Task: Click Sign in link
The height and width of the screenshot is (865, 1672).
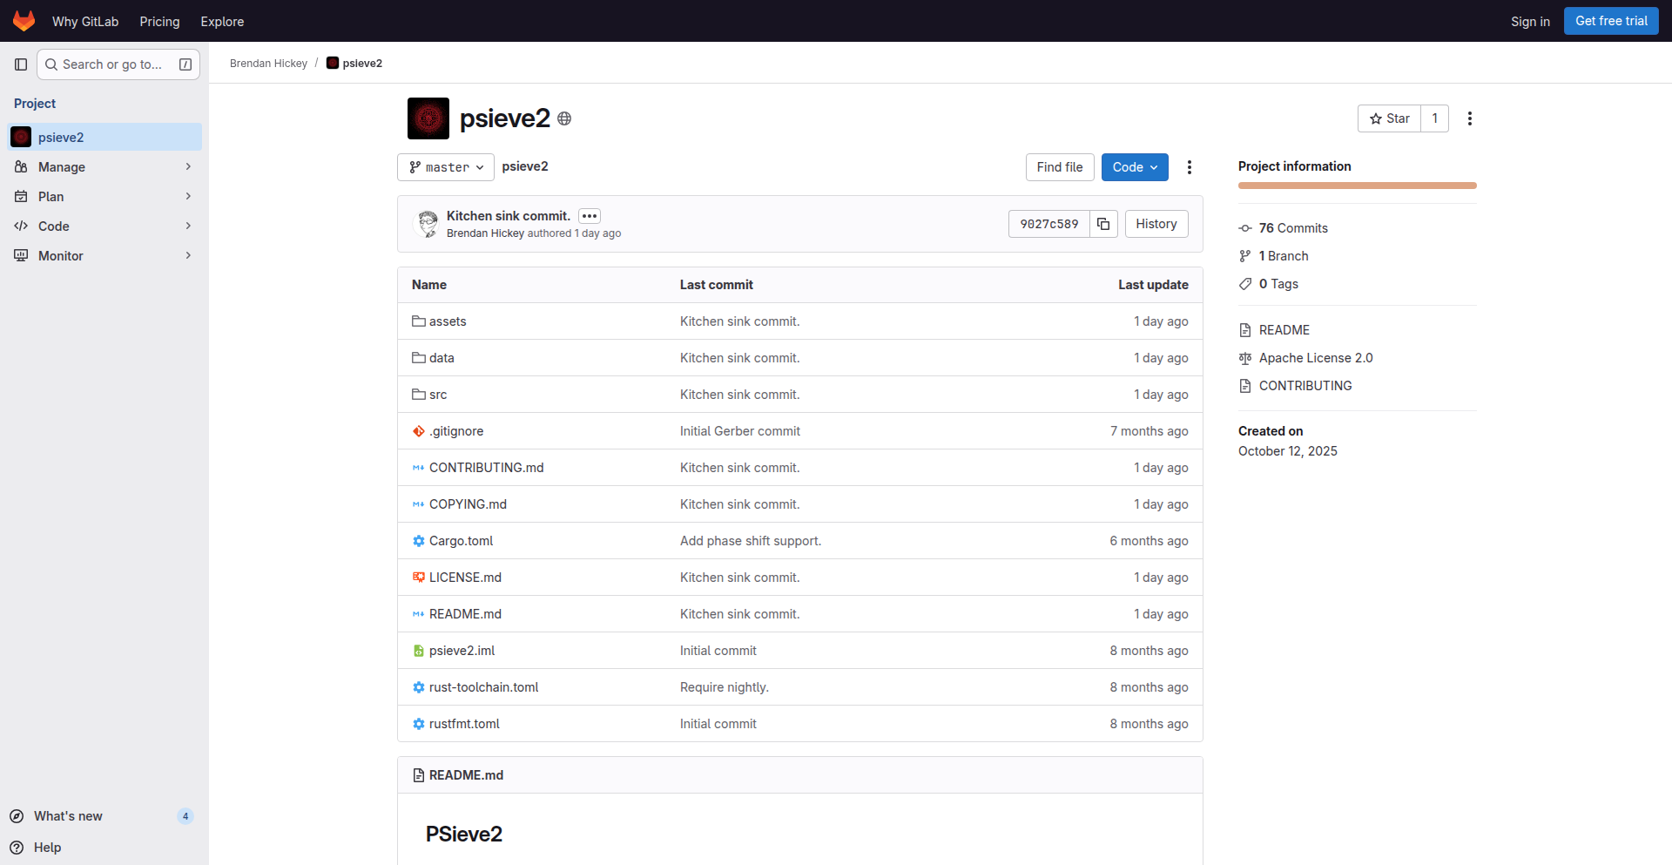Action: coord(1530,22)
